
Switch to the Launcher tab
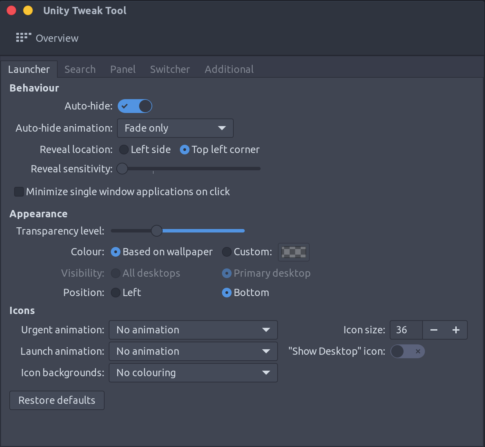pos(29,69)
